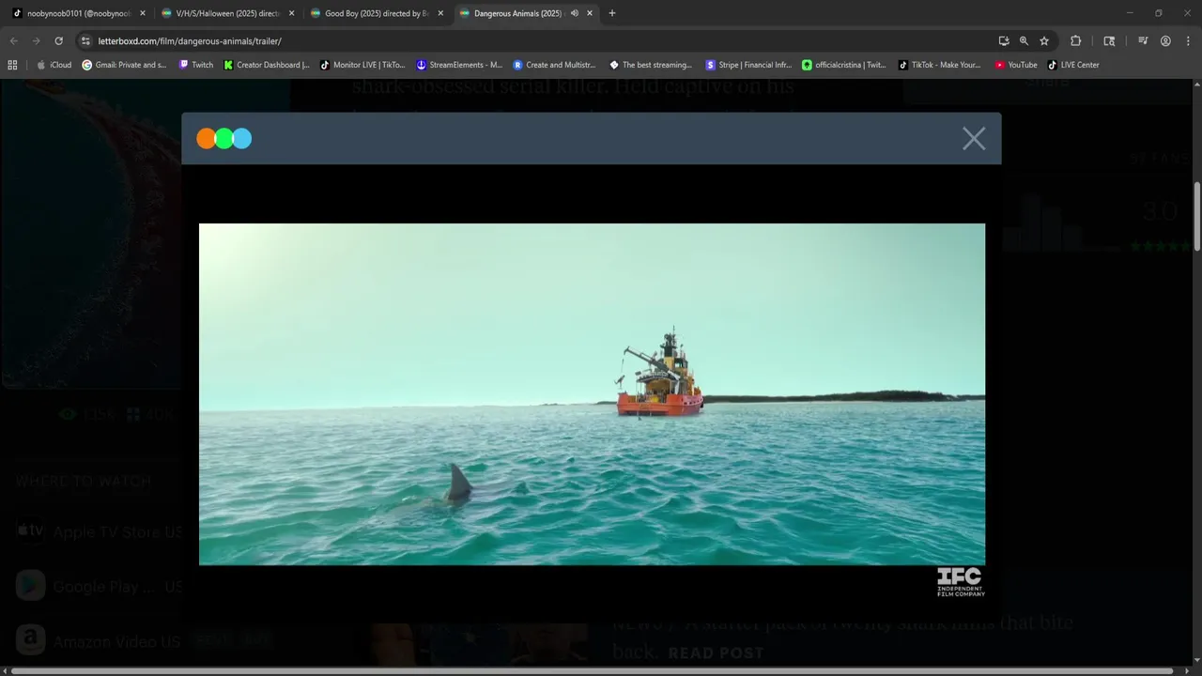Open the zoom magnifier icon
Viewport: 1202px width, 676px height.
[x=1024, y=41]
